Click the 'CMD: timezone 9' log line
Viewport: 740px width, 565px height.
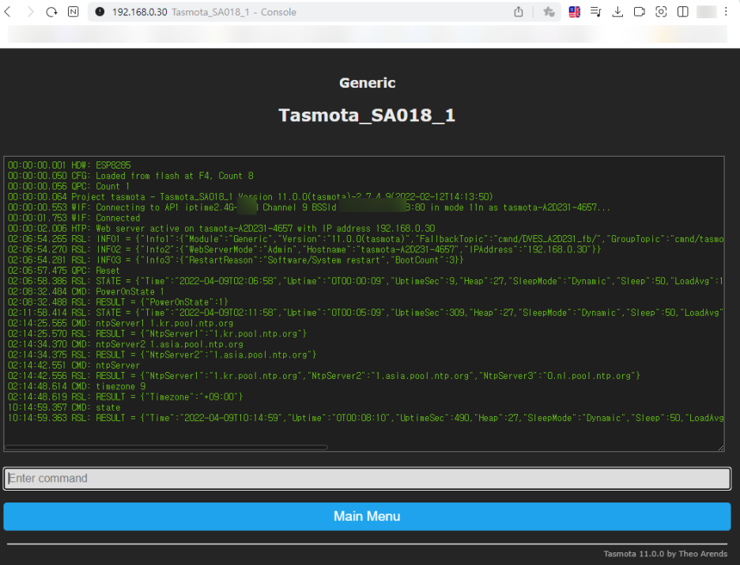tap(77, 386)
